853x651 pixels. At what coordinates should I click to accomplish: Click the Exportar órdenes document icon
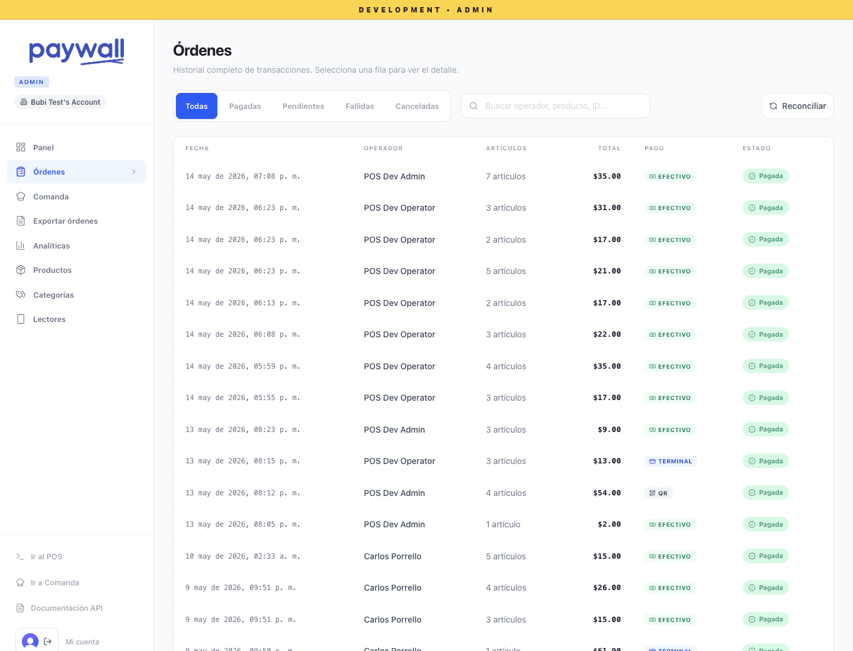[x=21, y=221]
